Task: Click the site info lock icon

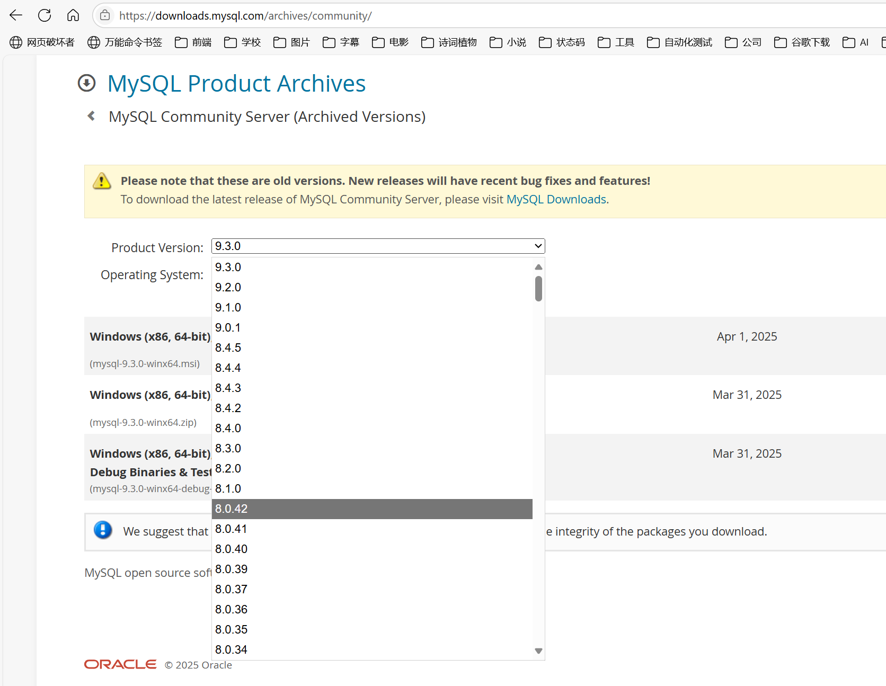Action: pos(105,15)
